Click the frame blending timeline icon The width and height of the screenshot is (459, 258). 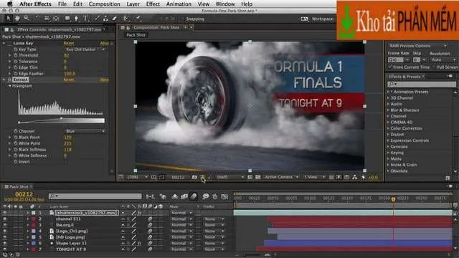pyautogui.click(x=184, y=196)
